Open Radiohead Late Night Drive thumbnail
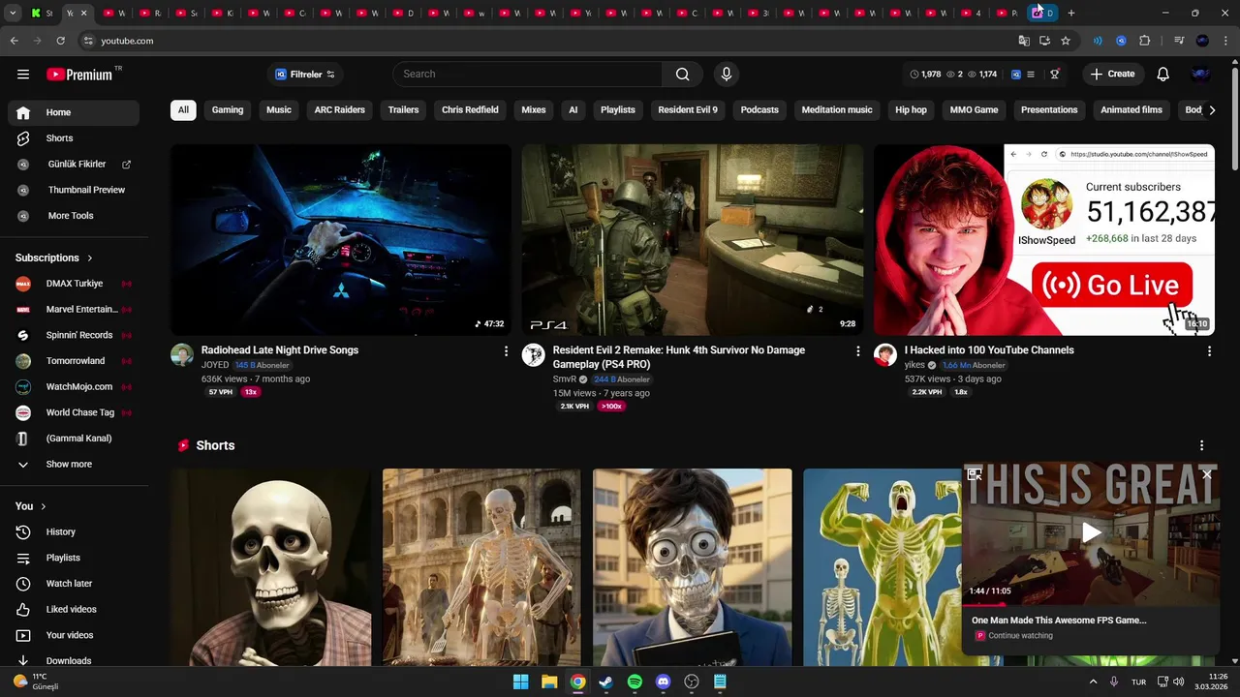Viewport: 1240px width, 697px height. point(341,240)
